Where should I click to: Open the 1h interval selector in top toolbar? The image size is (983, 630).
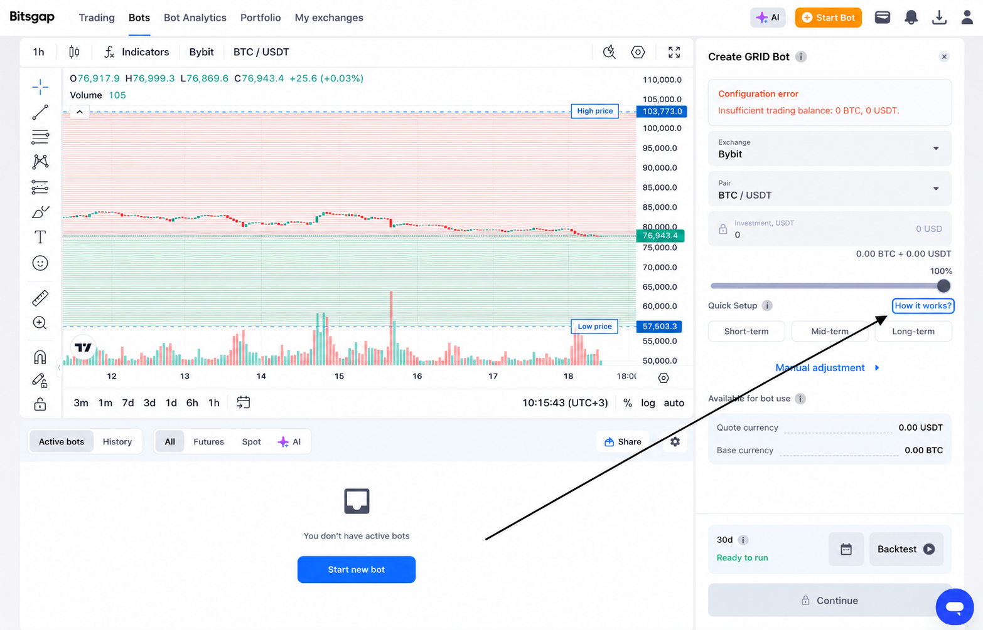[39, 52]
